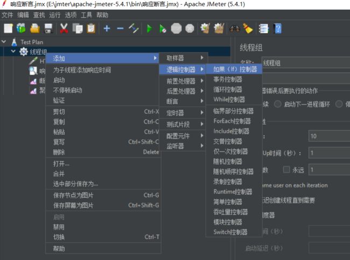Choose ForEach控制器 option
Viewport: 350px width, 260px height.
coord(234,121)
